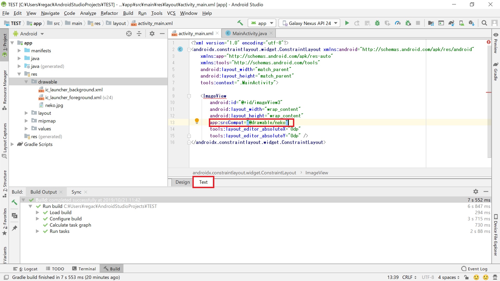Open AVD Manager icon in toolbar
The image size is (500, 281).
[461, 23]
